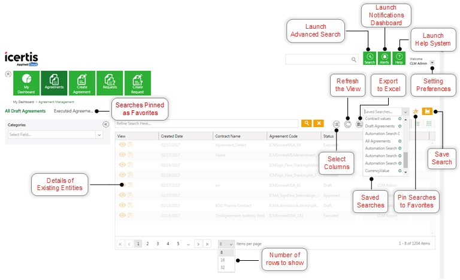
Task: Open the Create Agreement tile
Action: click(81, 83)
